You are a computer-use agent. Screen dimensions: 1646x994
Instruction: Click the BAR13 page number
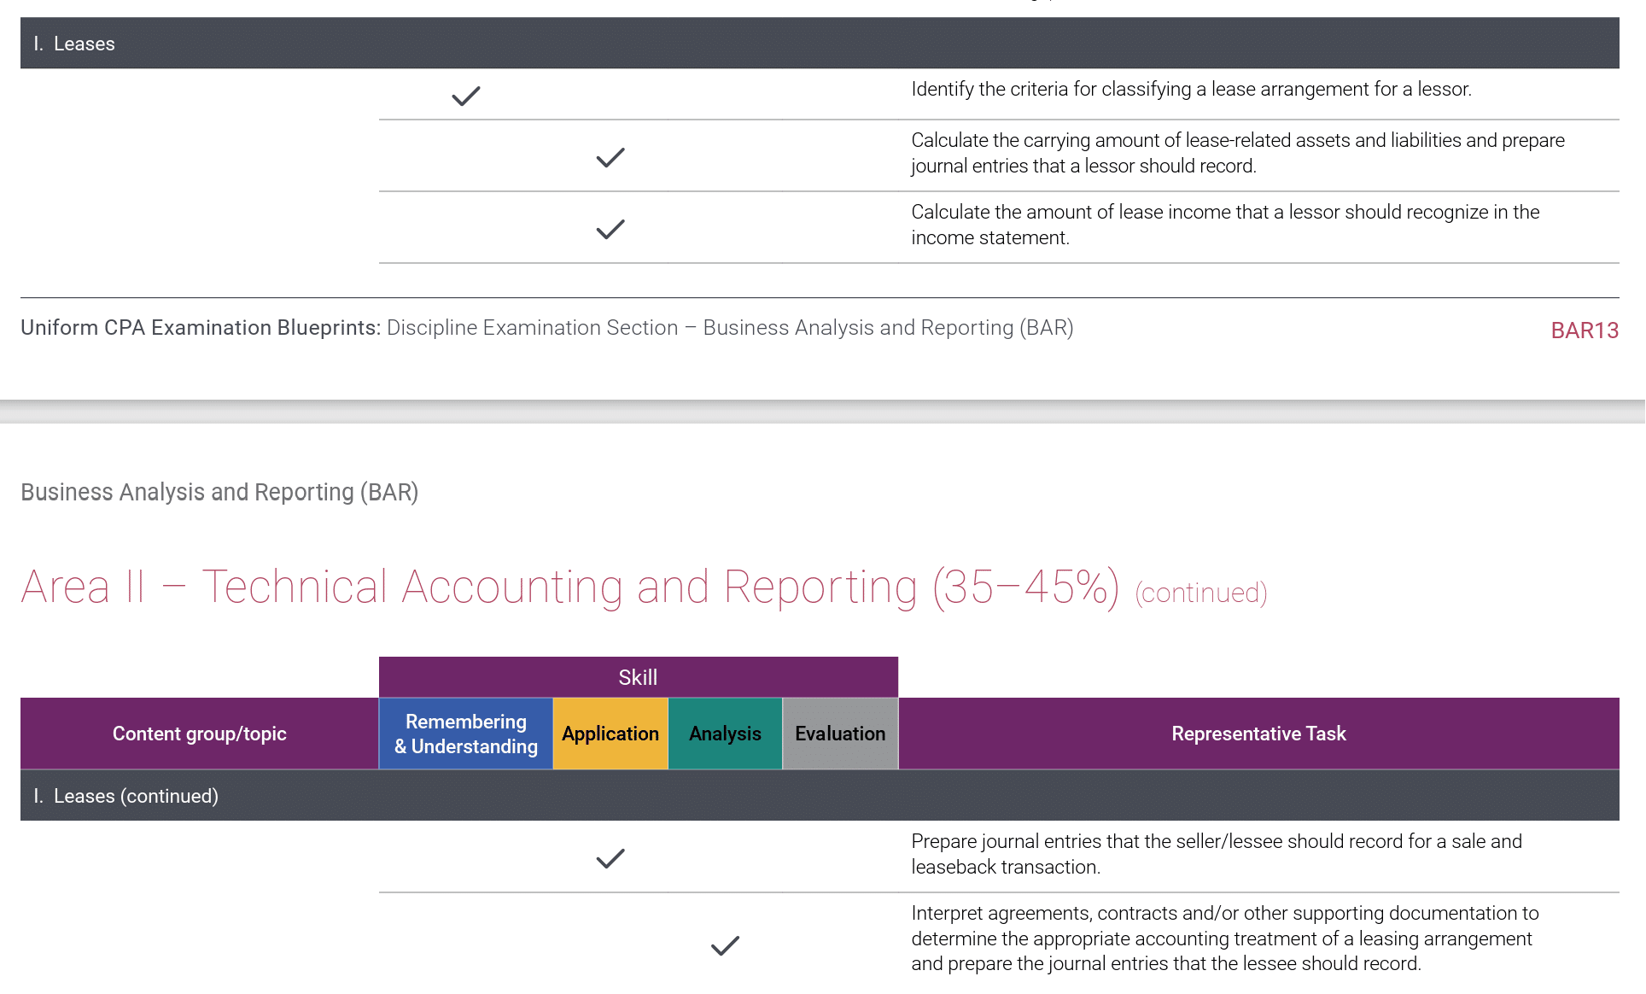1585,330
